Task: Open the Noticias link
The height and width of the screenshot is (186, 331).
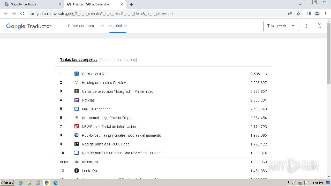Action: pos(88,100)
